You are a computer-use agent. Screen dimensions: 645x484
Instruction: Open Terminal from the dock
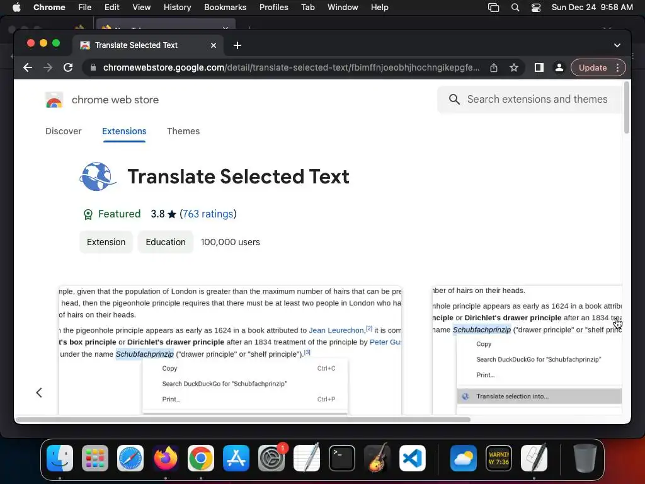pos(342,458)
